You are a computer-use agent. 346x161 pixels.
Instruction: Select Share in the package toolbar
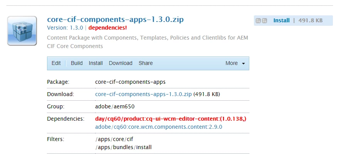[146, 63]
